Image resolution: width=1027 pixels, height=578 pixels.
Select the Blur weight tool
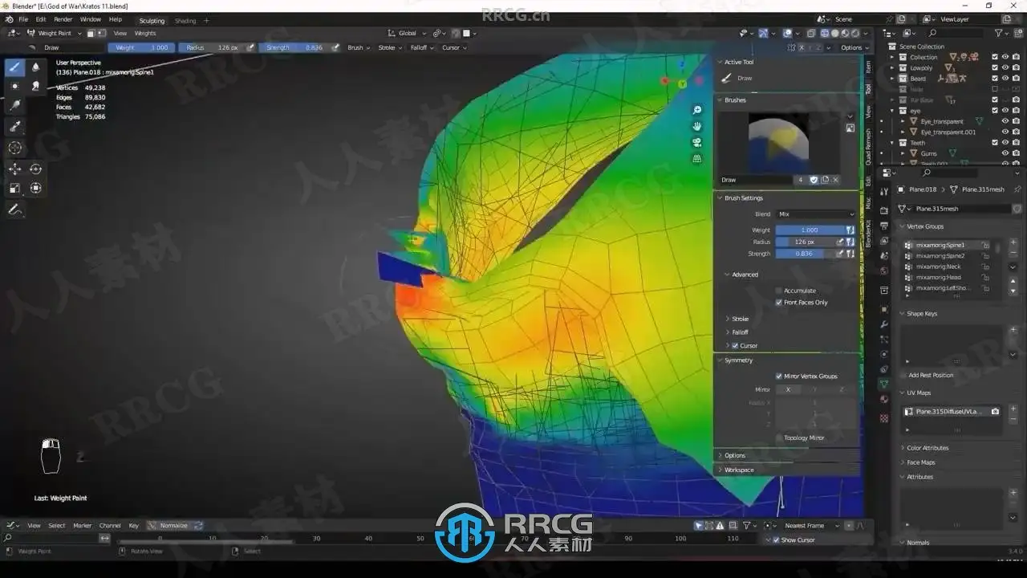(35, 67)
